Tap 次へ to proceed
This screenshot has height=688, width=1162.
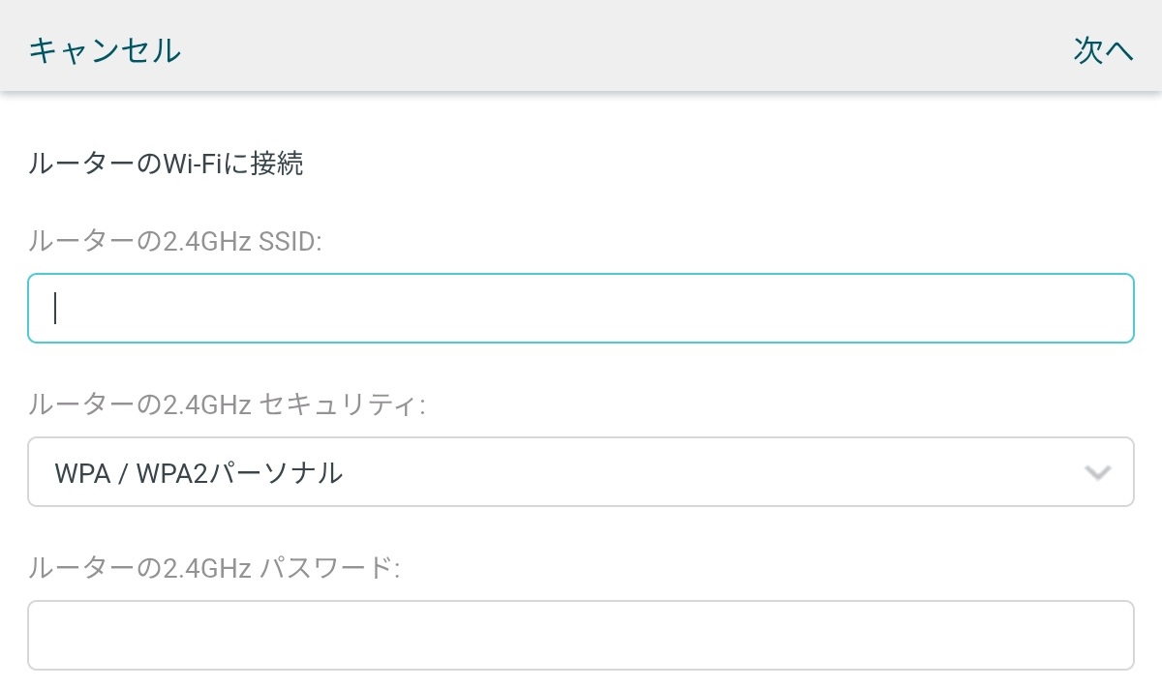click(x=1103, y=49)
